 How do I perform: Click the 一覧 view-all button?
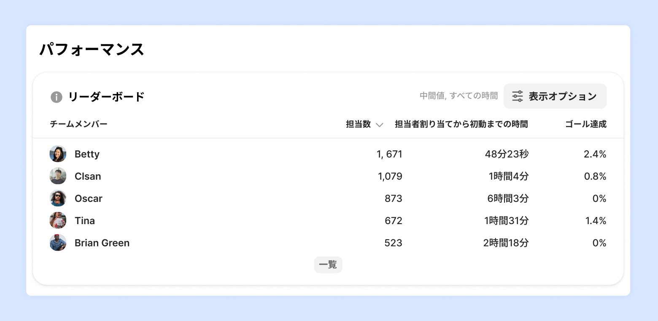328,265
